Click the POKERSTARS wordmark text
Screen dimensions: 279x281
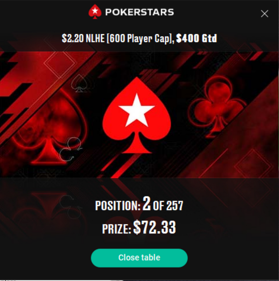[x=139, y=12]
